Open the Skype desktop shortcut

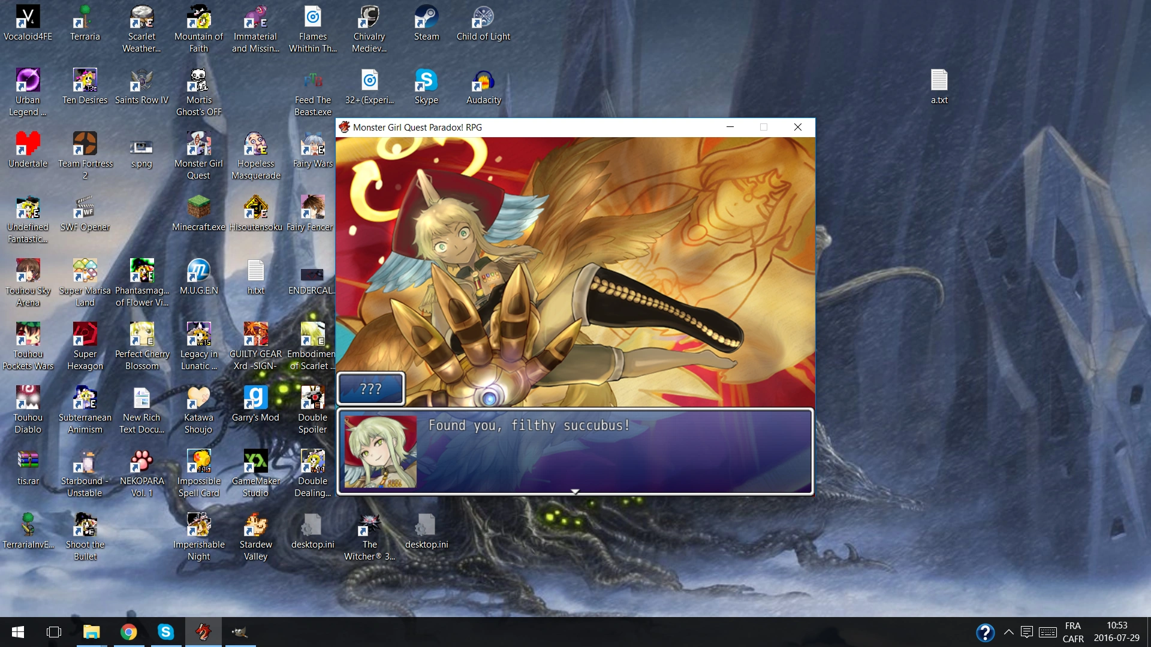tap(426, 81)
